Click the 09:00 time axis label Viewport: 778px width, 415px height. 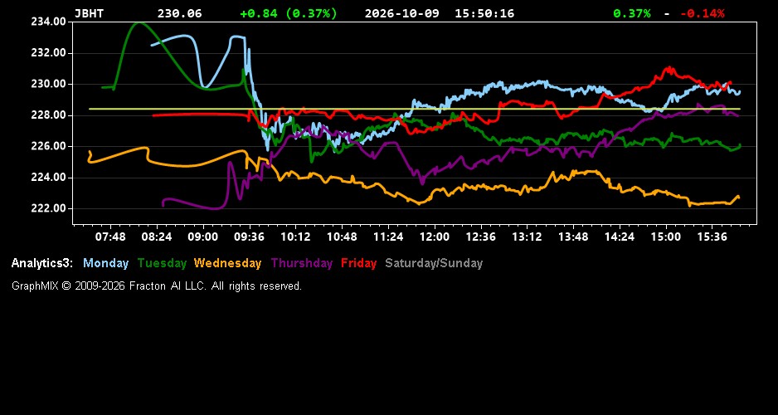[202, 237]
